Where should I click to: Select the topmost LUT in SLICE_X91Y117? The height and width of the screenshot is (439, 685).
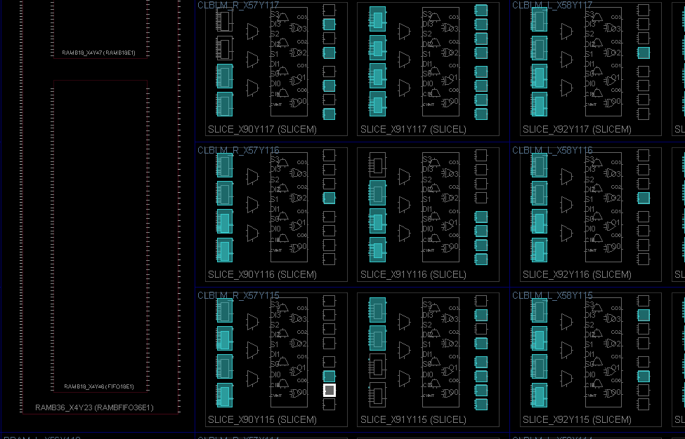pos(377,19)
